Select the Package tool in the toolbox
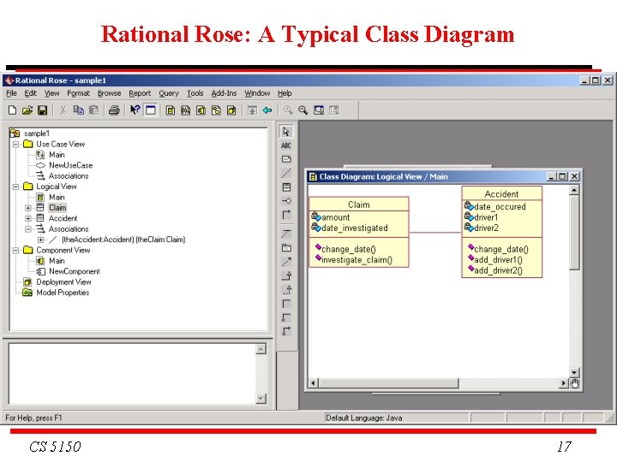This screenshot has width=617, height=462. tap(286, 248)
